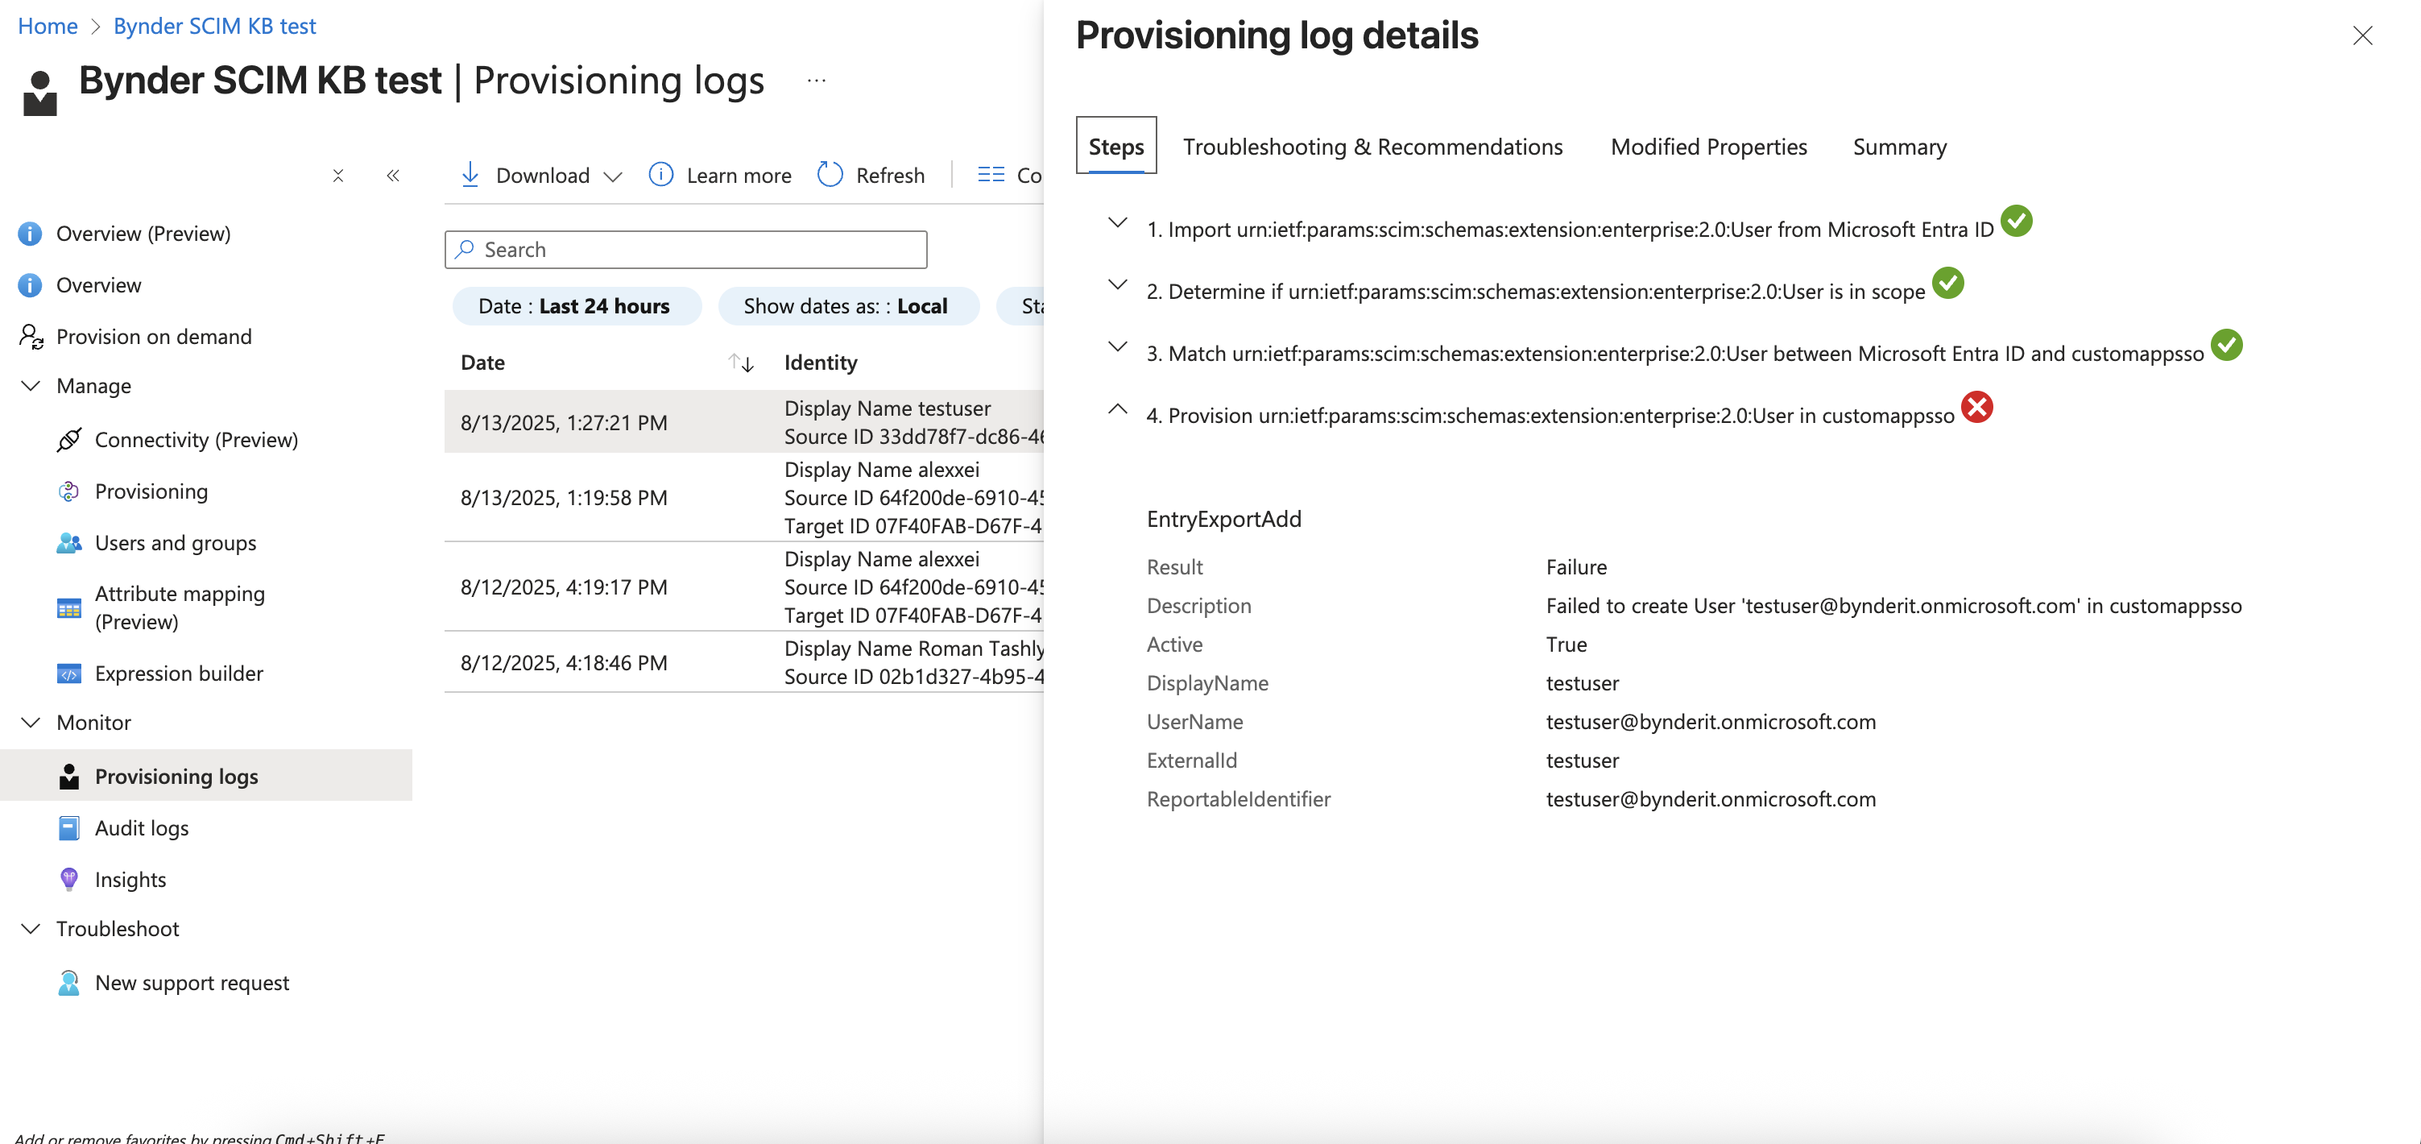Image resolution: width=2421 pixels, height=1144 pixels.
Task: Click the 'Failed to create User' description text
Action: [1893, 607]
